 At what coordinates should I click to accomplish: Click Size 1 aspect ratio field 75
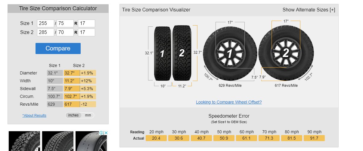(65, 23)
